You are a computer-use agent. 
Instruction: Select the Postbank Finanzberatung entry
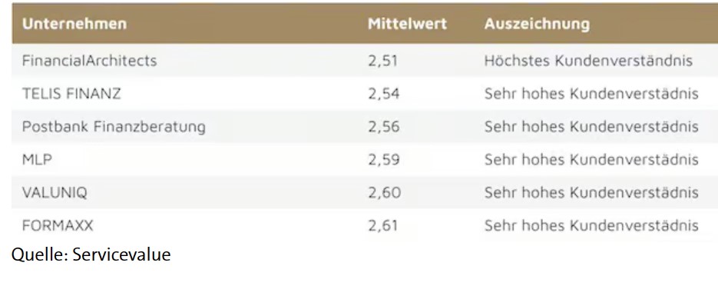coord(114,127)
